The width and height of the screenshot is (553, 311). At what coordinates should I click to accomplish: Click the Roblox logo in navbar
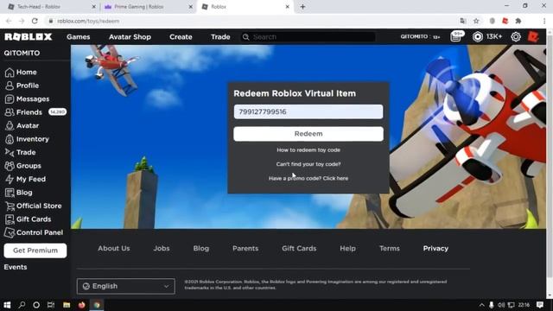(x=29, y=36)
